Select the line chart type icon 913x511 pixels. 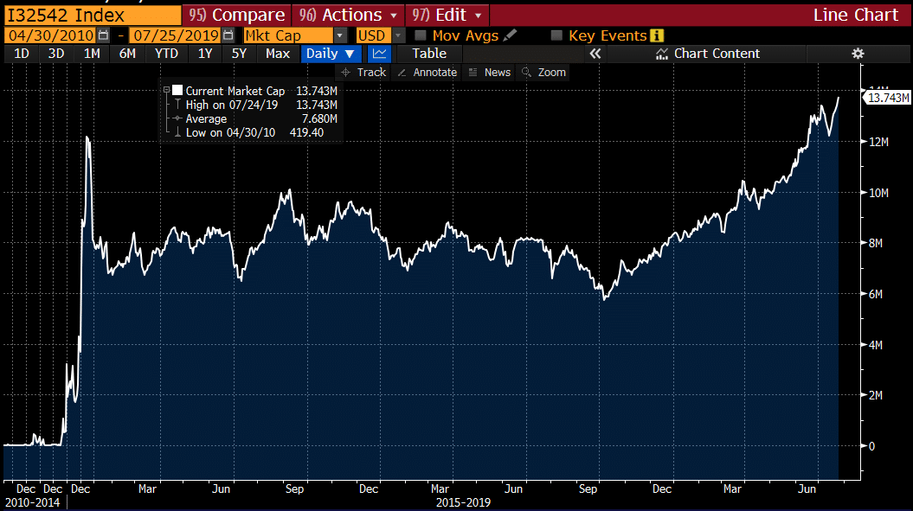[x=380, y=54]
